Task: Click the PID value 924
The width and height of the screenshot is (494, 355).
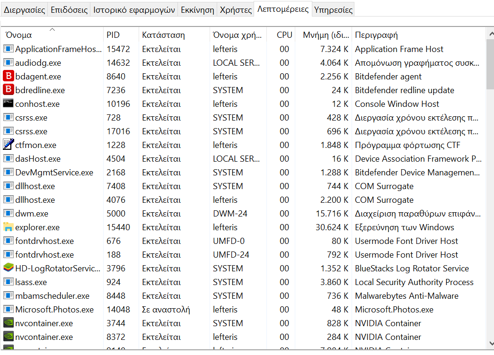Action: [113, 282]
